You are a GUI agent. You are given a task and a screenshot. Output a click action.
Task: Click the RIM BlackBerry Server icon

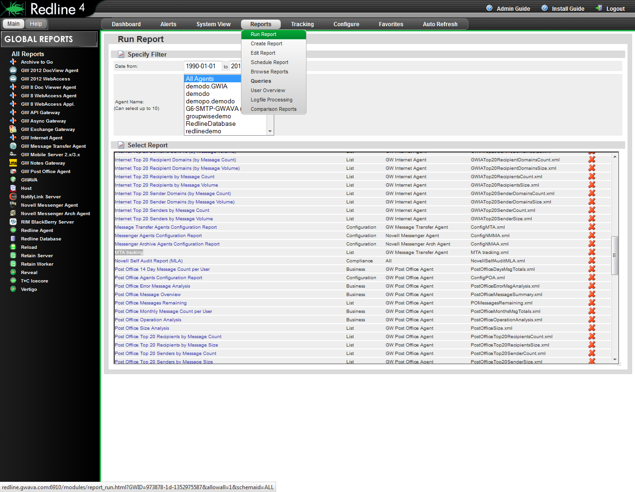13,222
